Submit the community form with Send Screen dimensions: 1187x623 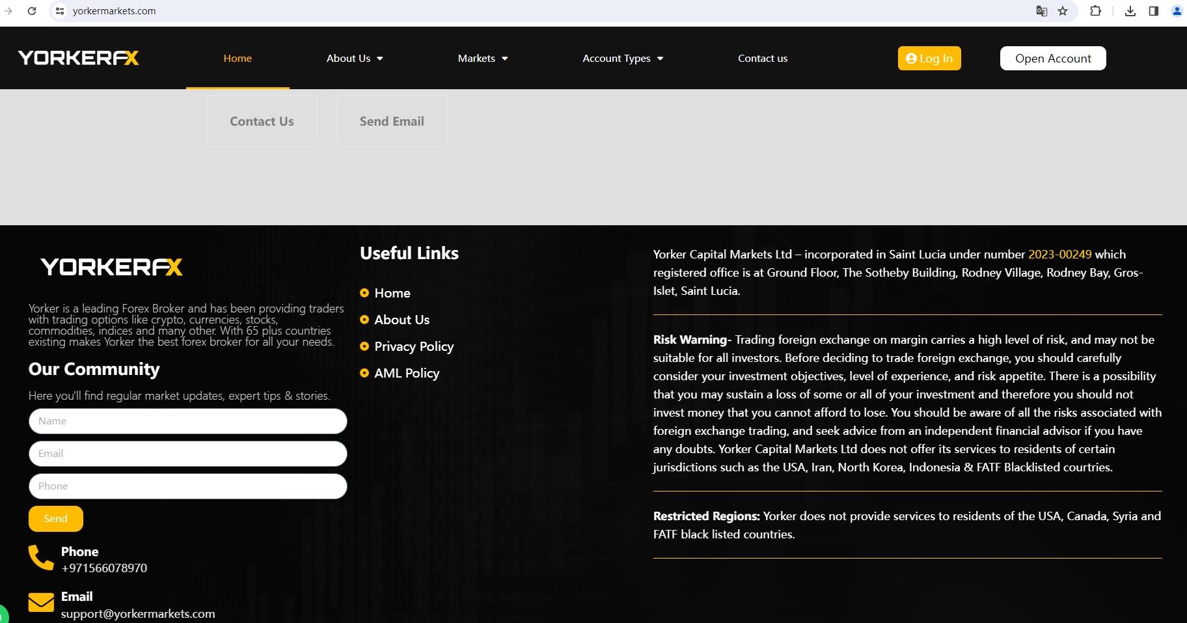56,519
